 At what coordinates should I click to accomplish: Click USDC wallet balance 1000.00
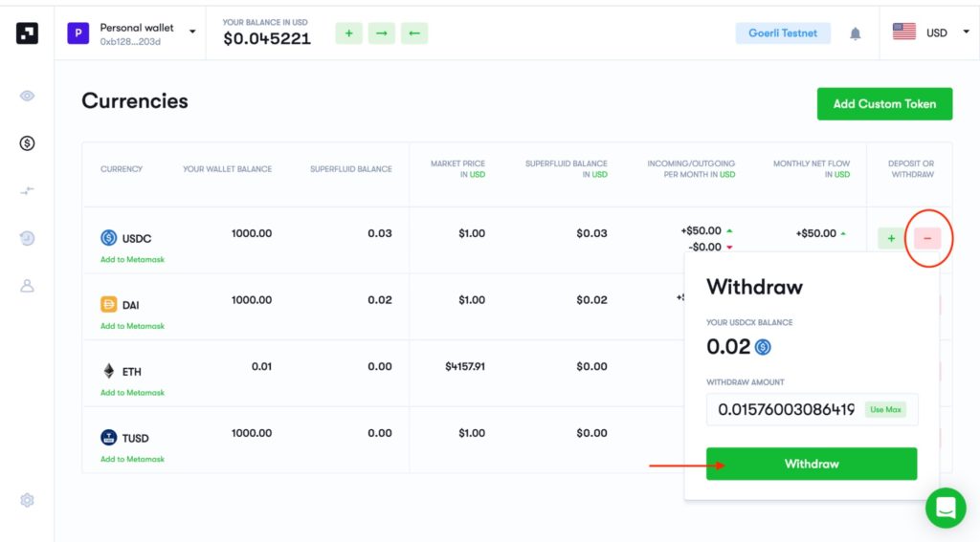(x=252, y=233)
